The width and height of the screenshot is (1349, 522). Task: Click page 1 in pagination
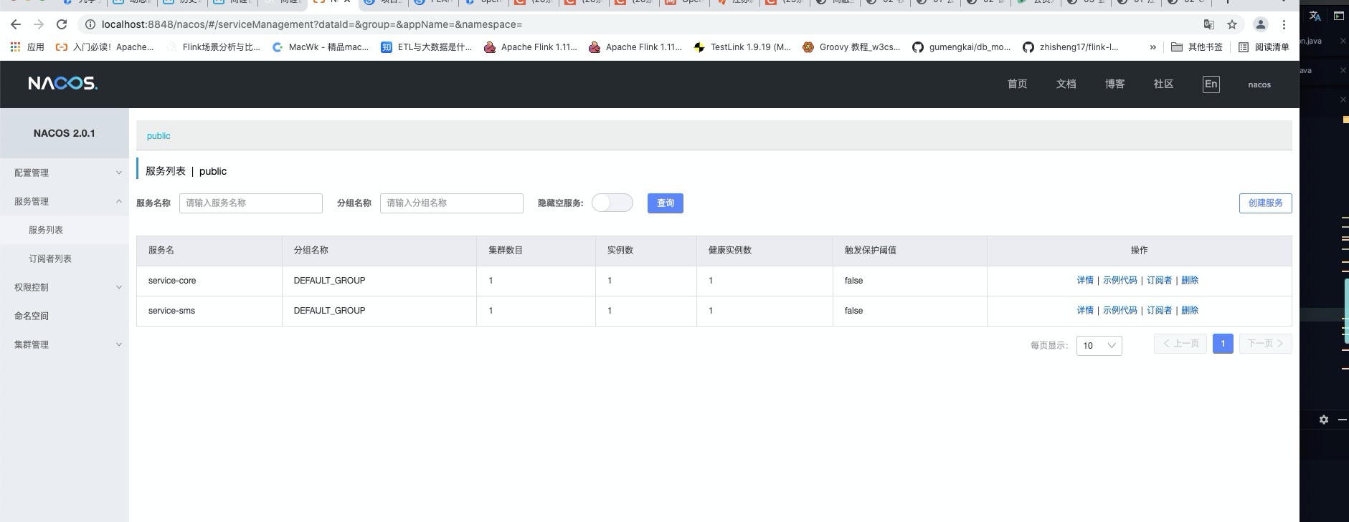click(1223, 344)
